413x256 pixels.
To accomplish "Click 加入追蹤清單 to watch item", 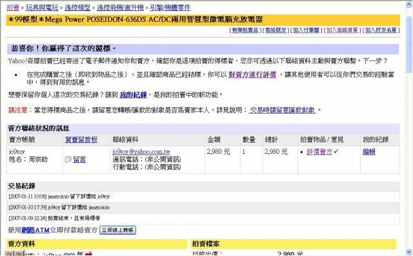I will pyautogui.click(x=342, y=30).
